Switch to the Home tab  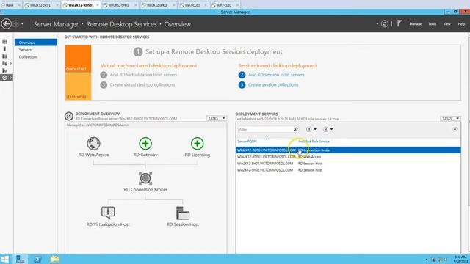pyautogui.click(x=10, y=5)
